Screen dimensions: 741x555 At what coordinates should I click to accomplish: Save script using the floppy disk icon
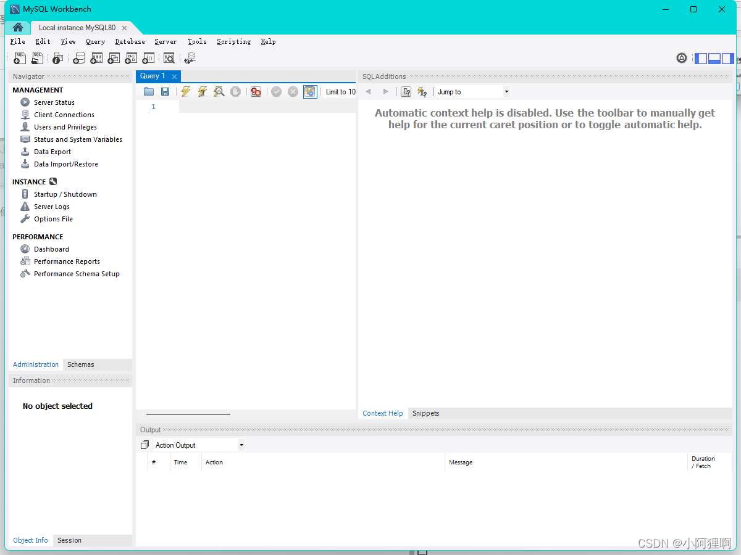(x=165, y=92)
